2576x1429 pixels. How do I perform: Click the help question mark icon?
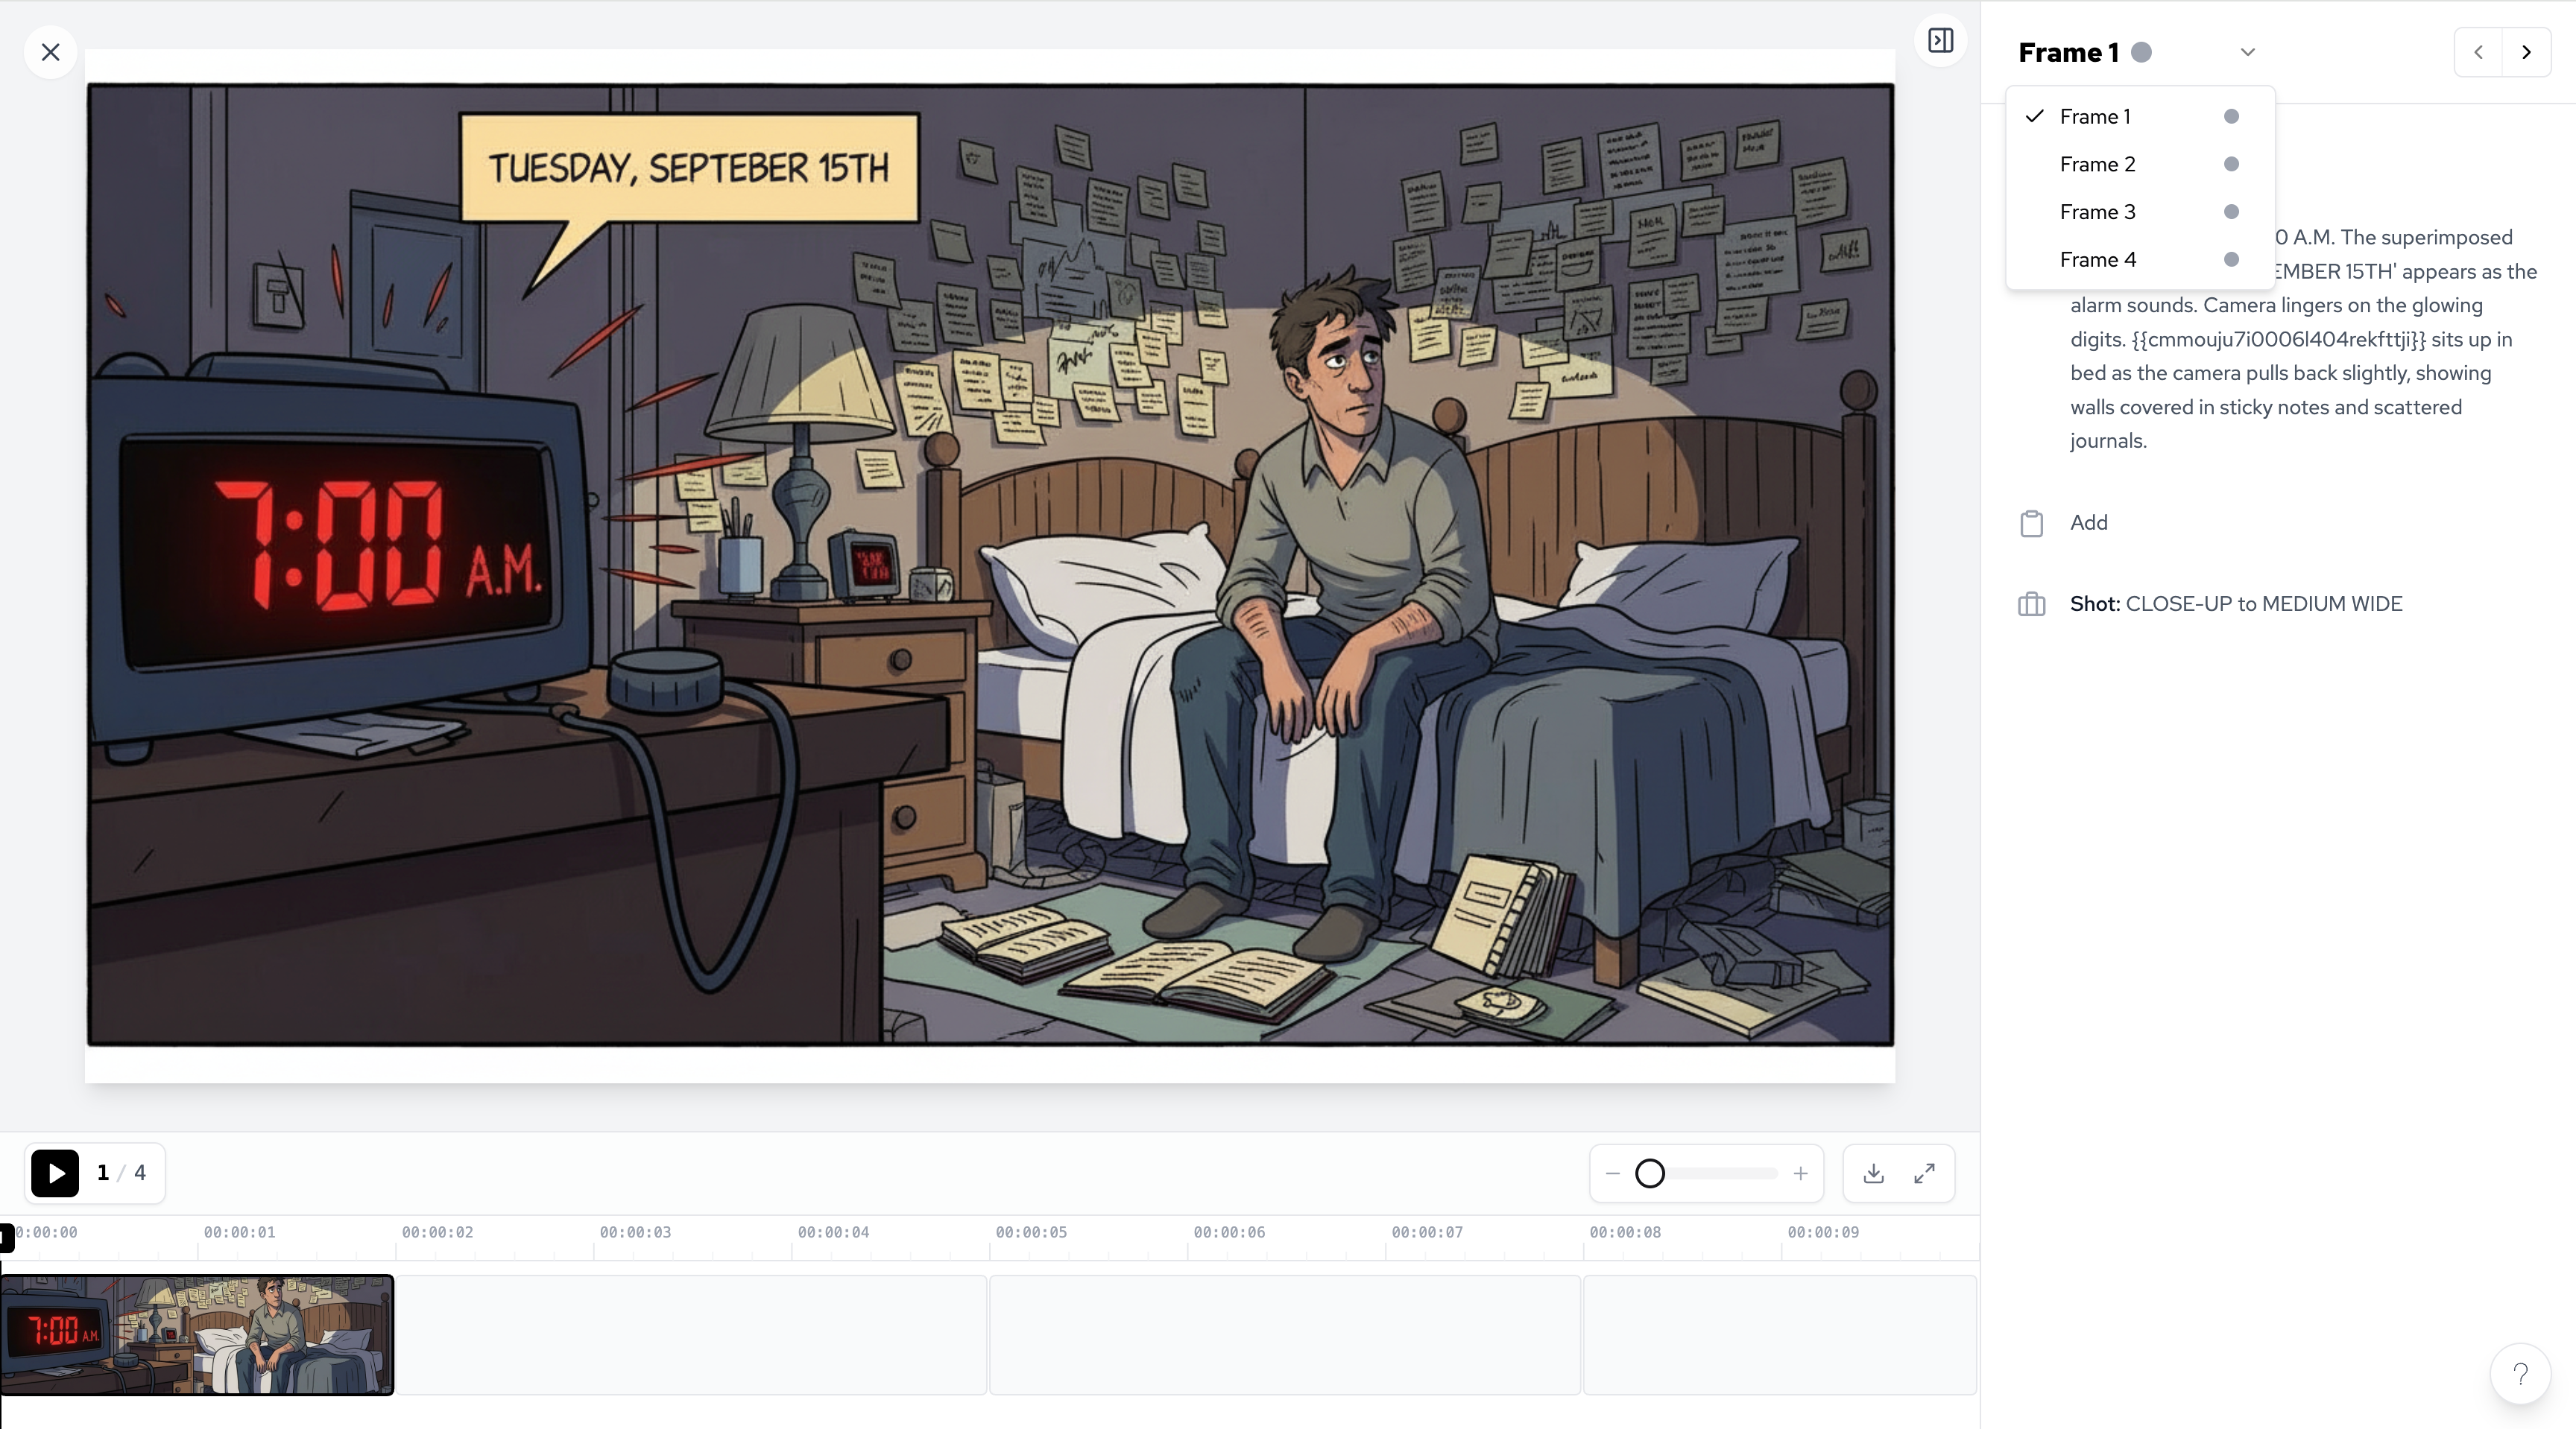pos(2520,1374)
